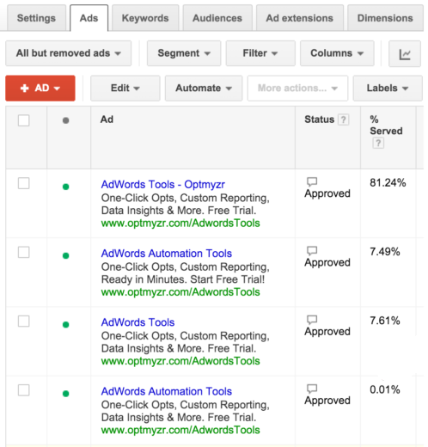Click speech bubble icon for 81.24% ad

coord(312,181)
